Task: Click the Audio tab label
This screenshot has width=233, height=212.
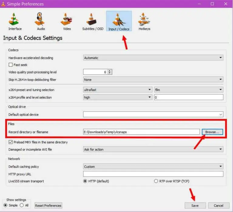Action: pyautogui.click(x=41, y=29)
